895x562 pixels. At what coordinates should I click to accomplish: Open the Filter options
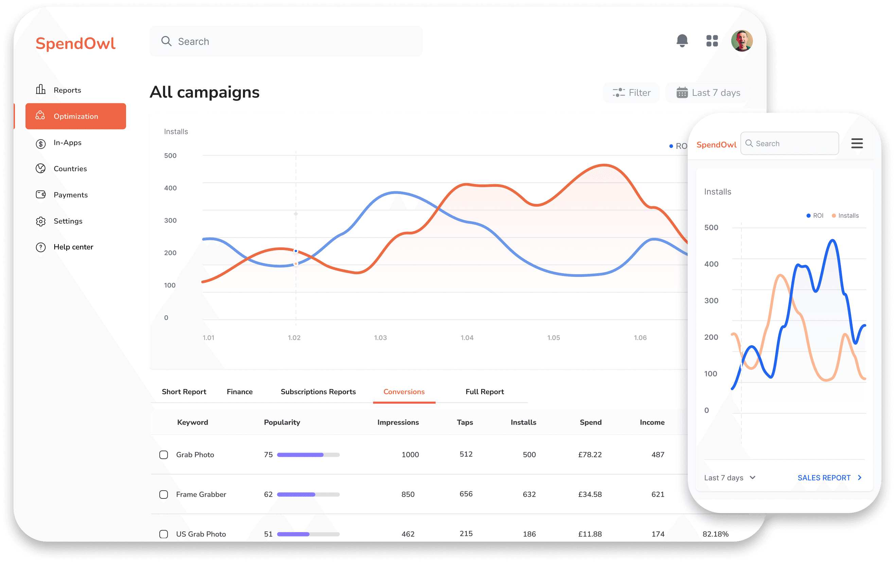(631, 92)
